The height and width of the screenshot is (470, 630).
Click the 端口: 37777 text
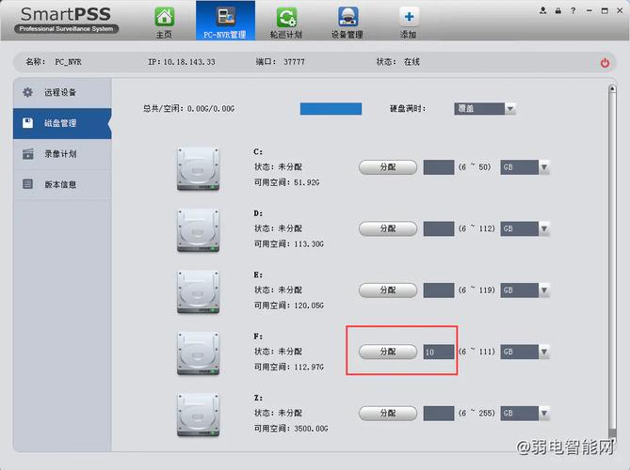coord(281,62)
